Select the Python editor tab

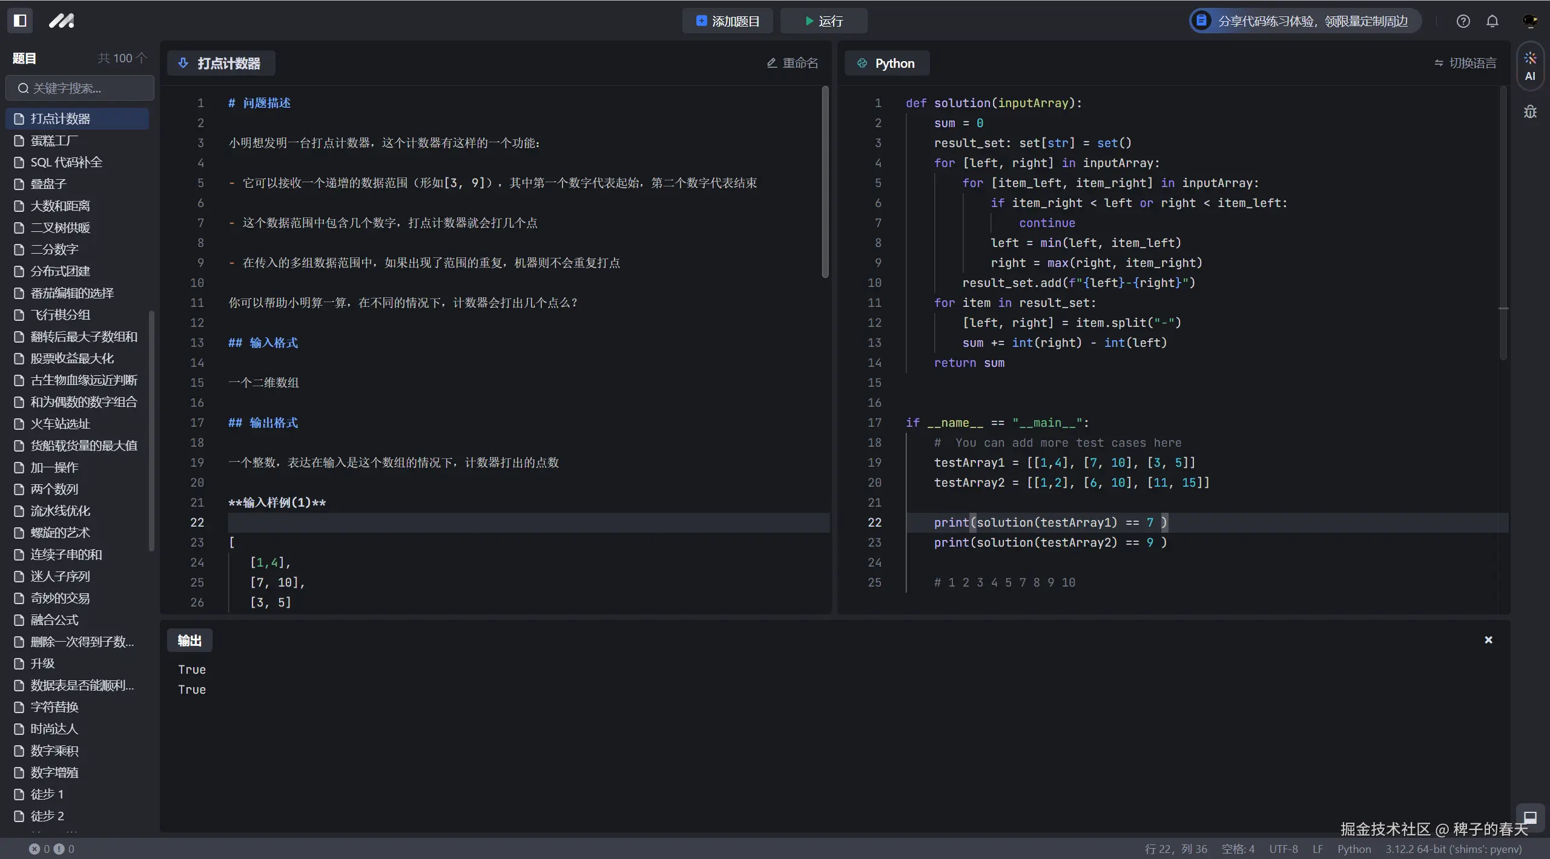pyautogui.click(x=886, y=63)
